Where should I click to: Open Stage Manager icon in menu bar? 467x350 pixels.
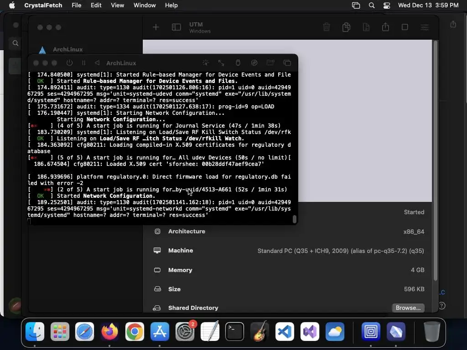coord(356,5)
